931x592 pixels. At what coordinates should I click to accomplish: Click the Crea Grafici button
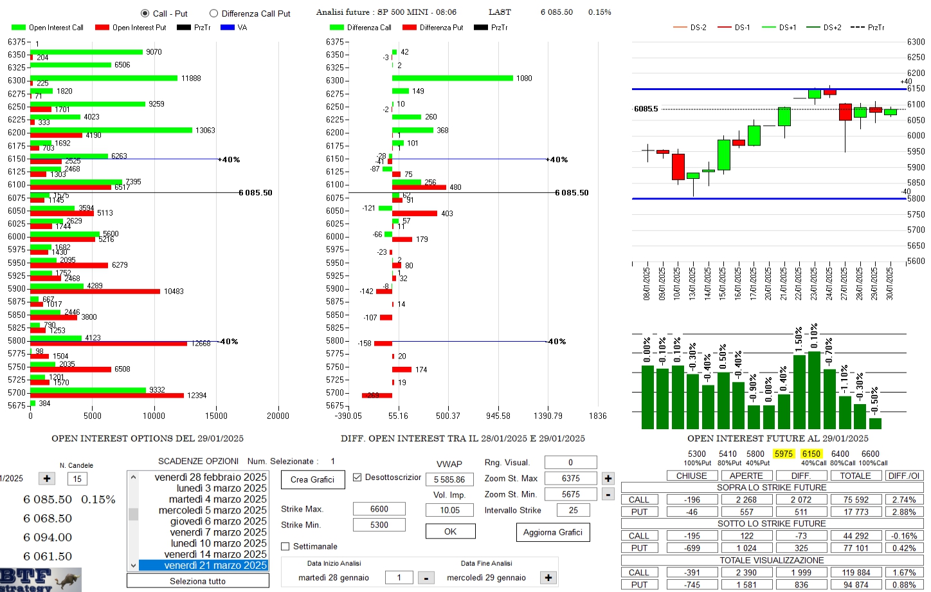tap(312, 479)
